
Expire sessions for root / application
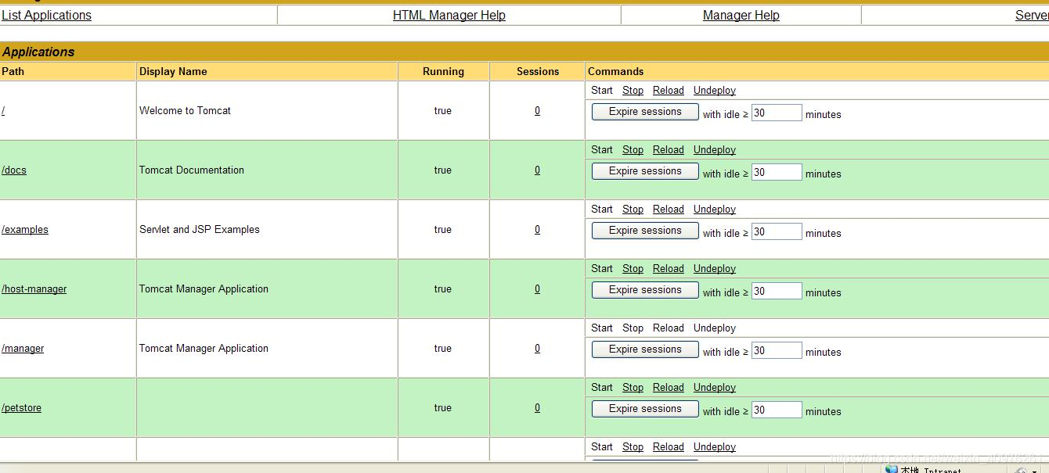pyautogui.click(x=645, y=112)
